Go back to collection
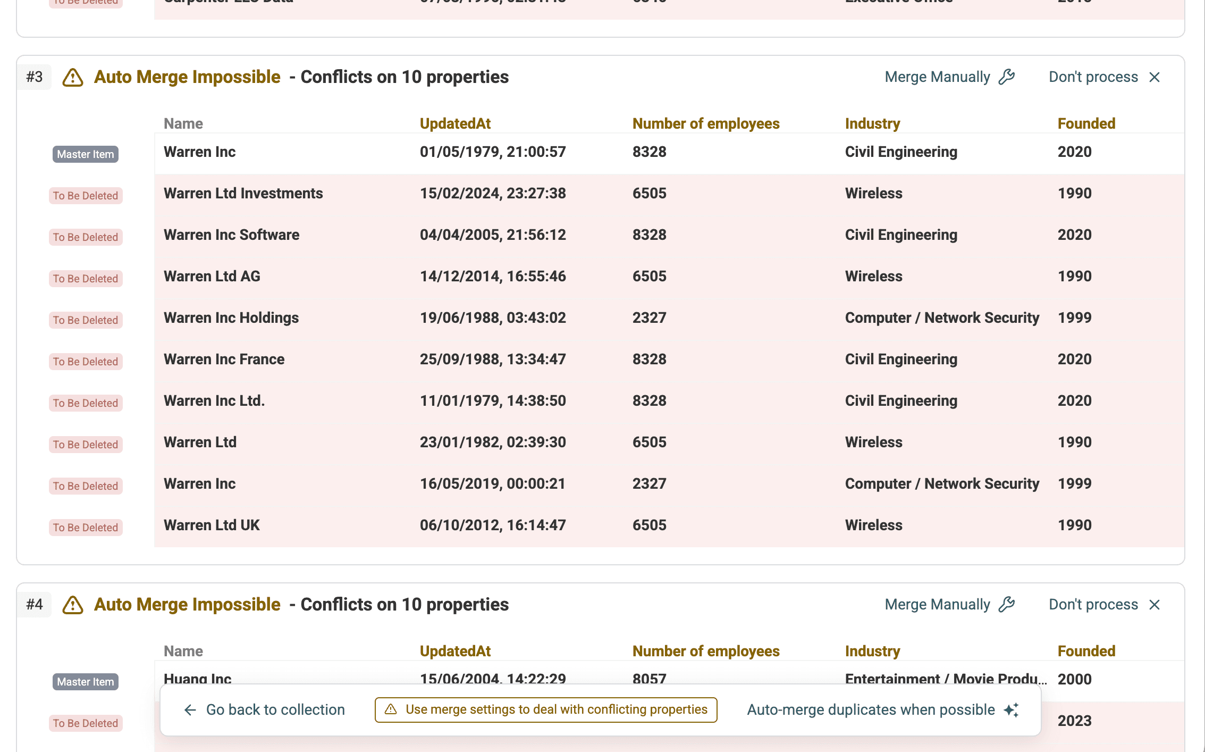Viewport: 1205px width, 752px height. pos(264,710)
